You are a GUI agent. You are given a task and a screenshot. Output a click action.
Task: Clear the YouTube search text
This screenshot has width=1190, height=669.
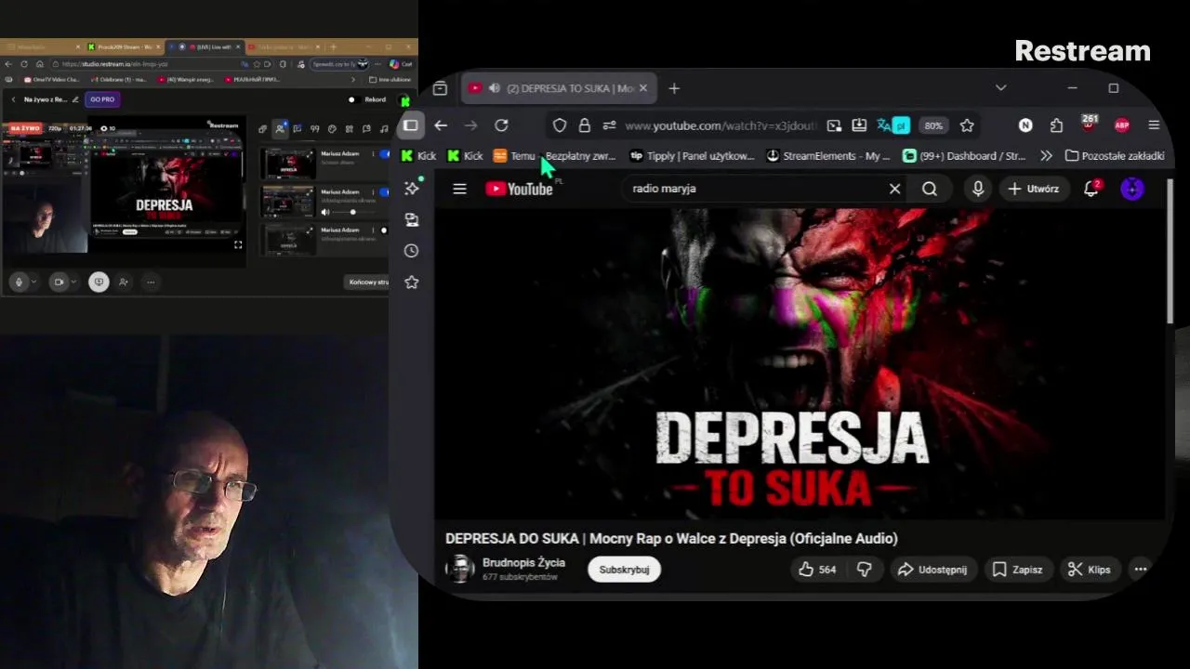tap(894, 189)
